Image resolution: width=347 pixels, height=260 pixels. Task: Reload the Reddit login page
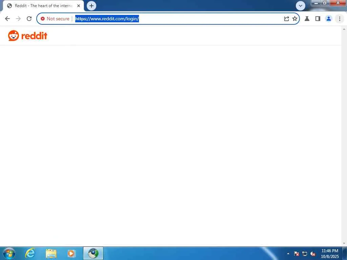point(29,19)
